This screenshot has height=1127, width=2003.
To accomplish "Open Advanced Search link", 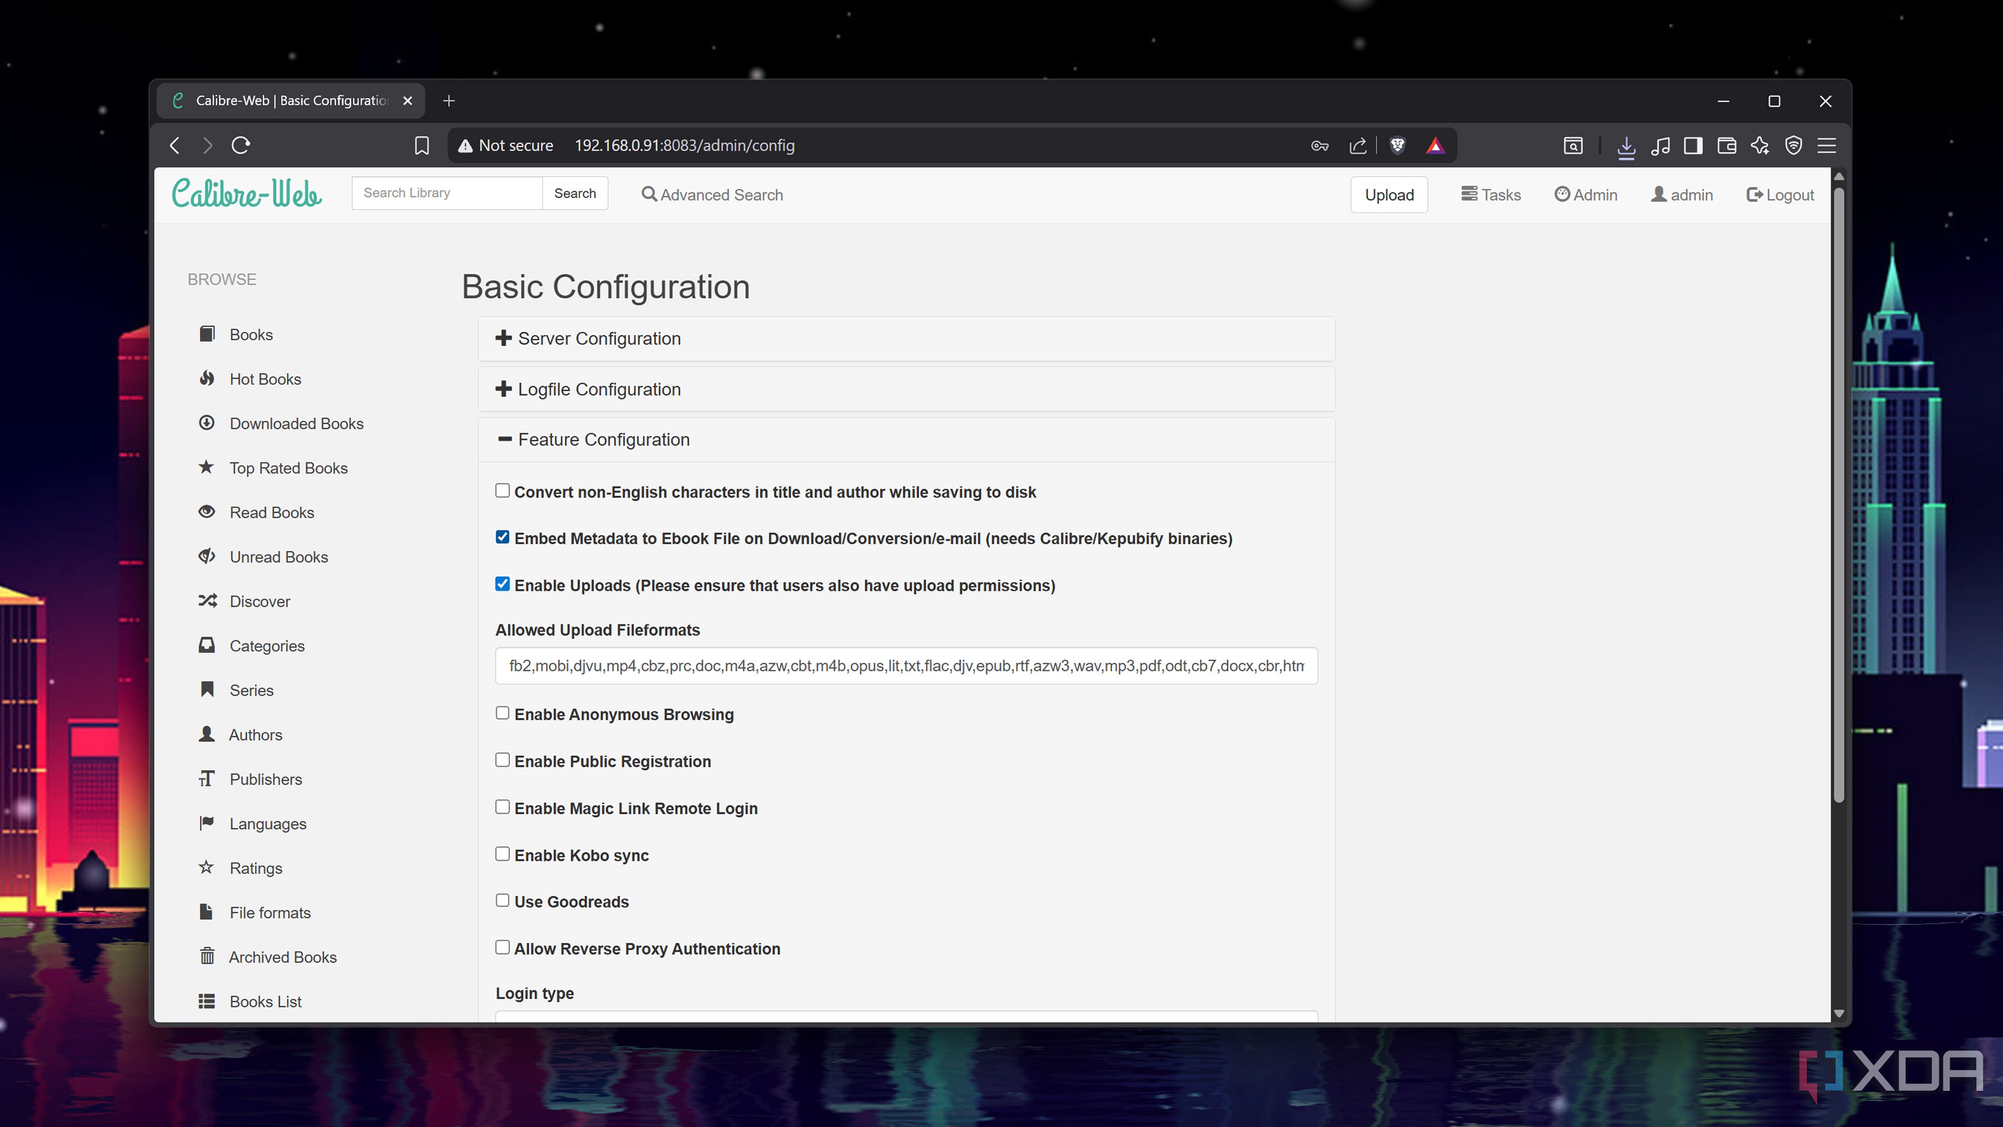I will pos(711,195).
